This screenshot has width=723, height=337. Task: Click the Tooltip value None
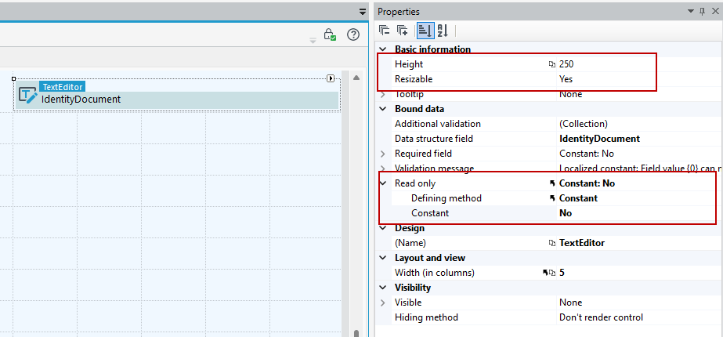tap(570, 94)
